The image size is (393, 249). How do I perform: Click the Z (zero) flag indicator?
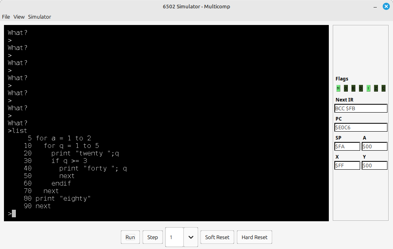tap(376, 88)
